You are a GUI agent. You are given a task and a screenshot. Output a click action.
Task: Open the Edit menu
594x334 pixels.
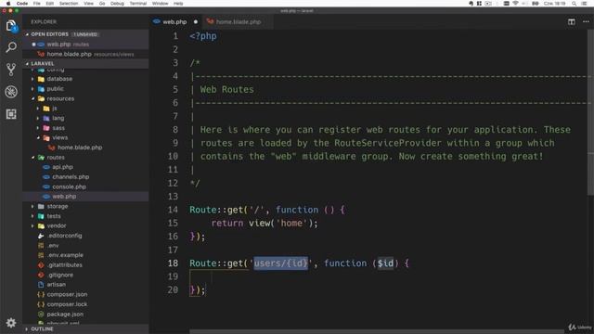(x=49, y=4)
